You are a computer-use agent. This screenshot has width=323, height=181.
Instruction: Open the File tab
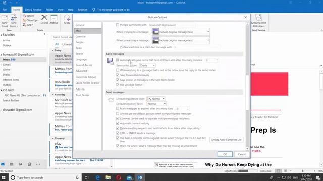pyautogui.click(x=5, y=10)
